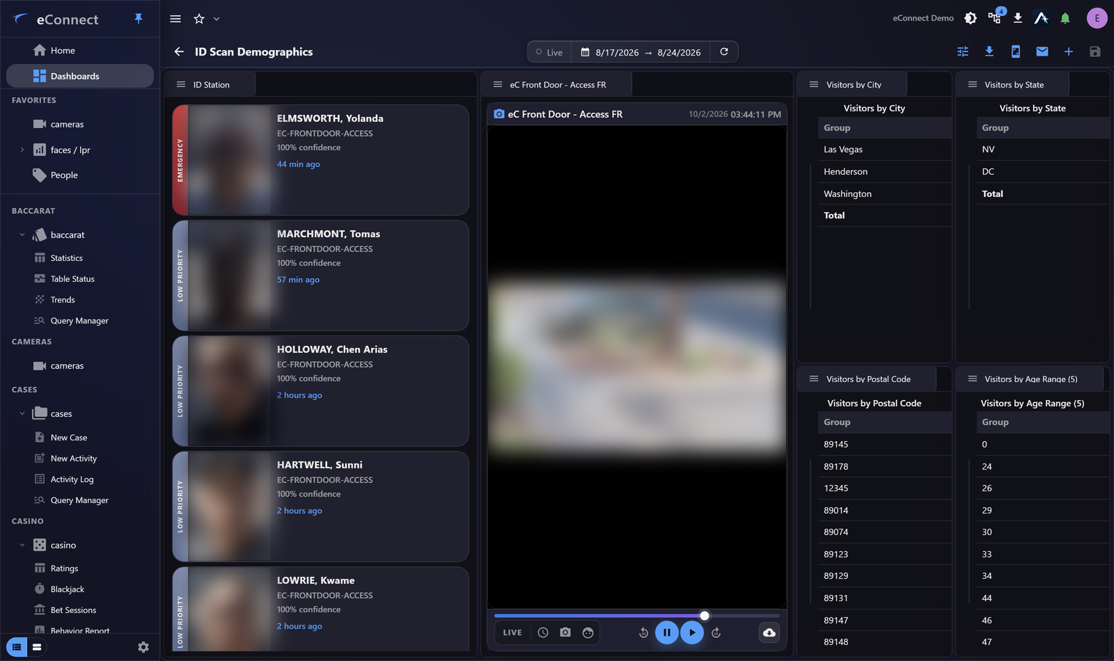
Task: Collapse the cases tree node
Action: point(22,413)
